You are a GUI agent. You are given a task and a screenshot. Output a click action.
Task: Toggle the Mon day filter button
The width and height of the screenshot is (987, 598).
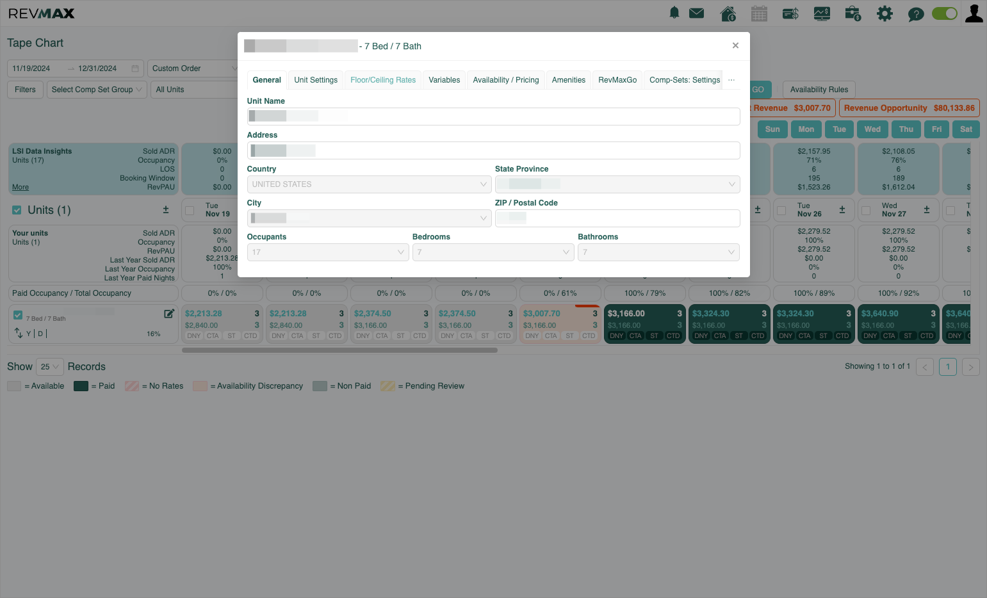[x=806, y=129]
